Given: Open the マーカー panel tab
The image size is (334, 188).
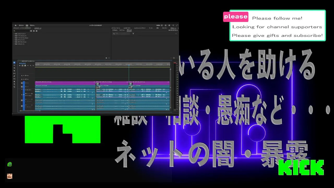Looking at the screenshot, I should [x=151, y=28].
